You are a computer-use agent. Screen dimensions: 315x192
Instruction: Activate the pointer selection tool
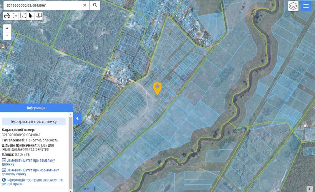(30, 16)
